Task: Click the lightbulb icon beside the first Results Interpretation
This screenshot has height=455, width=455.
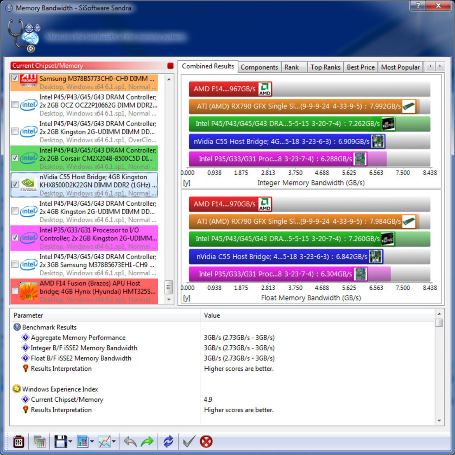Action: (26, 368)
